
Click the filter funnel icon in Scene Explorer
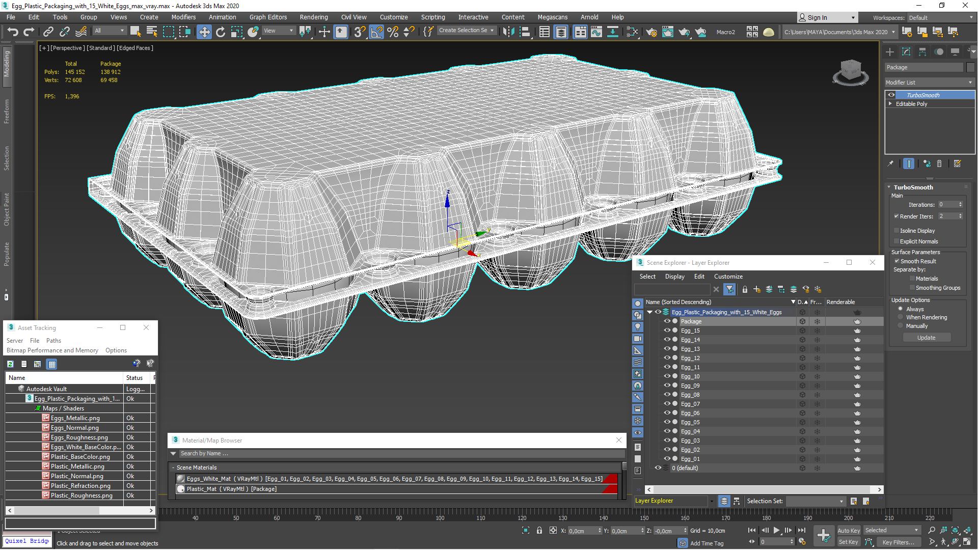(730, 289)
